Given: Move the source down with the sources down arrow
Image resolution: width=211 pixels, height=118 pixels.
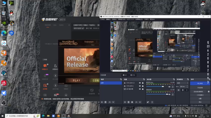Looking at the screenshot, I should point(140,102).
